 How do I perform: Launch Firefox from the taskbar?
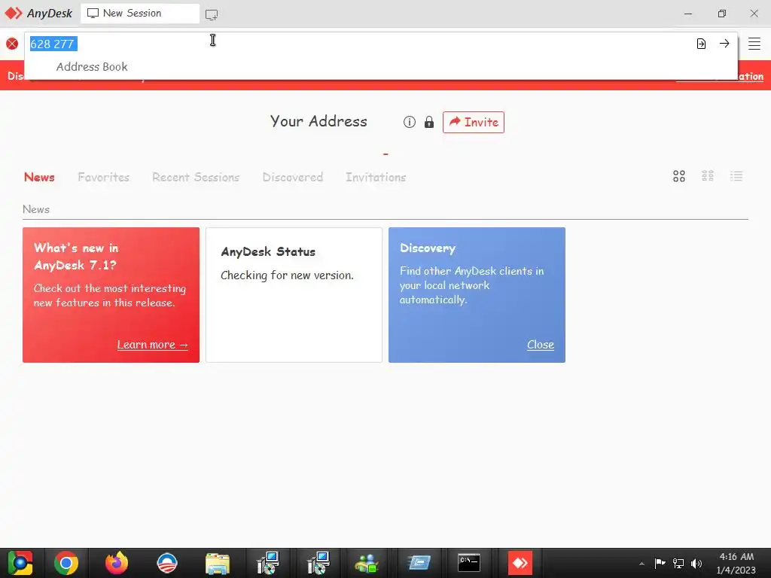117,563
